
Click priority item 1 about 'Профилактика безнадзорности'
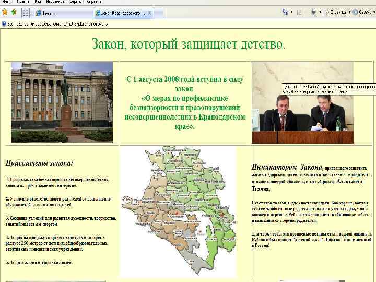tap(57, 182)
